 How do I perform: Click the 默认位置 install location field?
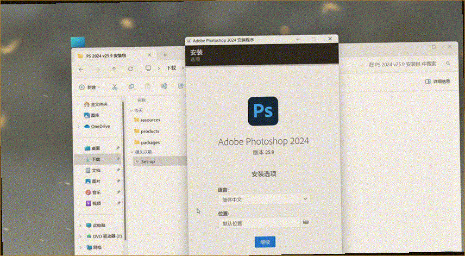(260, 223)
